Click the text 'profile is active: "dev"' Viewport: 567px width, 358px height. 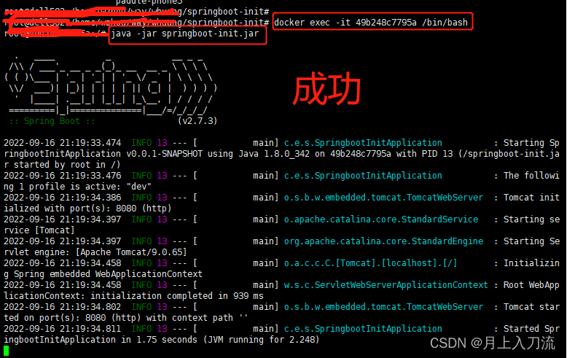click(x=90, y=187)
